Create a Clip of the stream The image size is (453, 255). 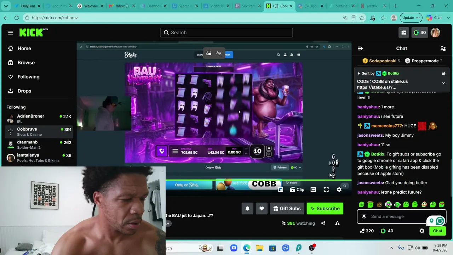[x=297, y=189]
